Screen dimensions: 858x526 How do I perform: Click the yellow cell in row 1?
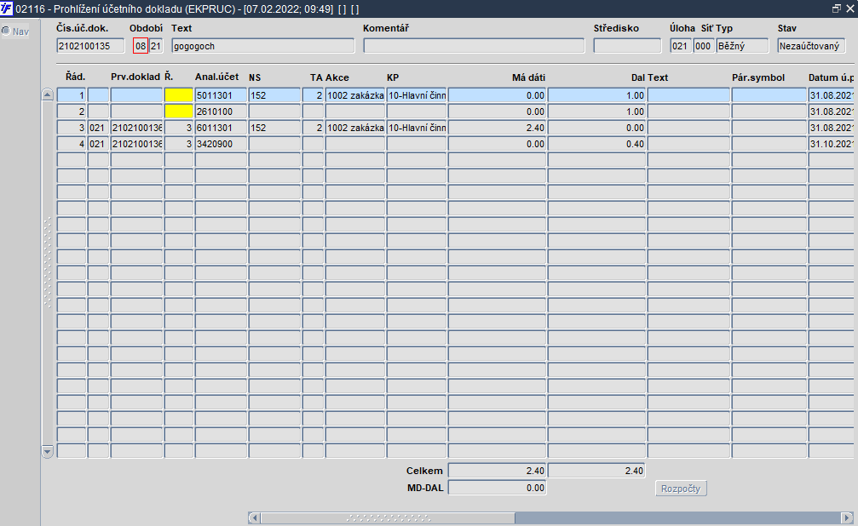click(x=179, y=95)
